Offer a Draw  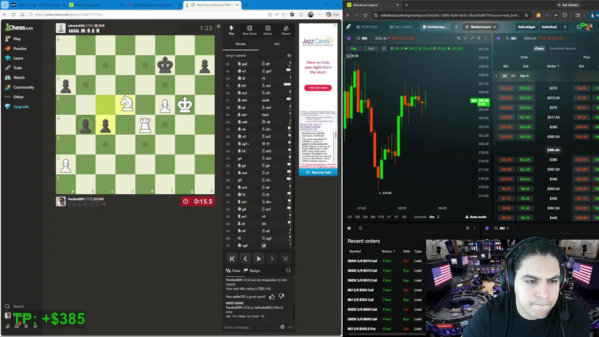[x=233, y=271]
